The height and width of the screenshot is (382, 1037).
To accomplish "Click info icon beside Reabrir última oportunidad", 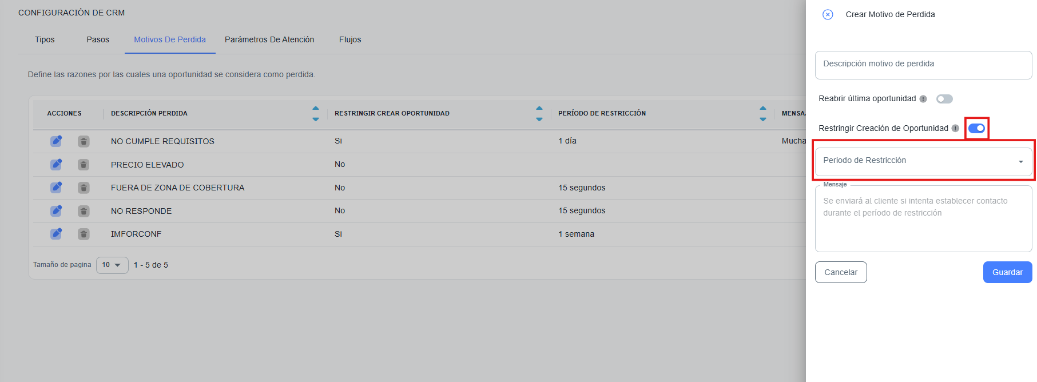I will tap(923, 99).
